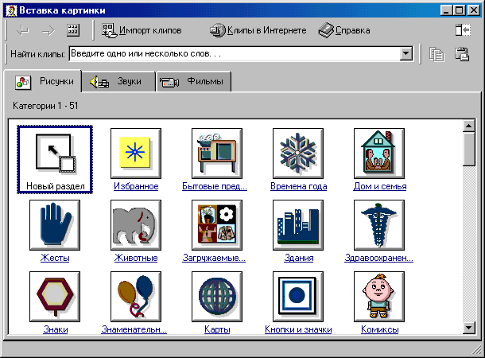Image resolution: width=485 pixels, height=358 pixels.
Task: Expand the search field dropdown arrow
Action: click(405, 54)
